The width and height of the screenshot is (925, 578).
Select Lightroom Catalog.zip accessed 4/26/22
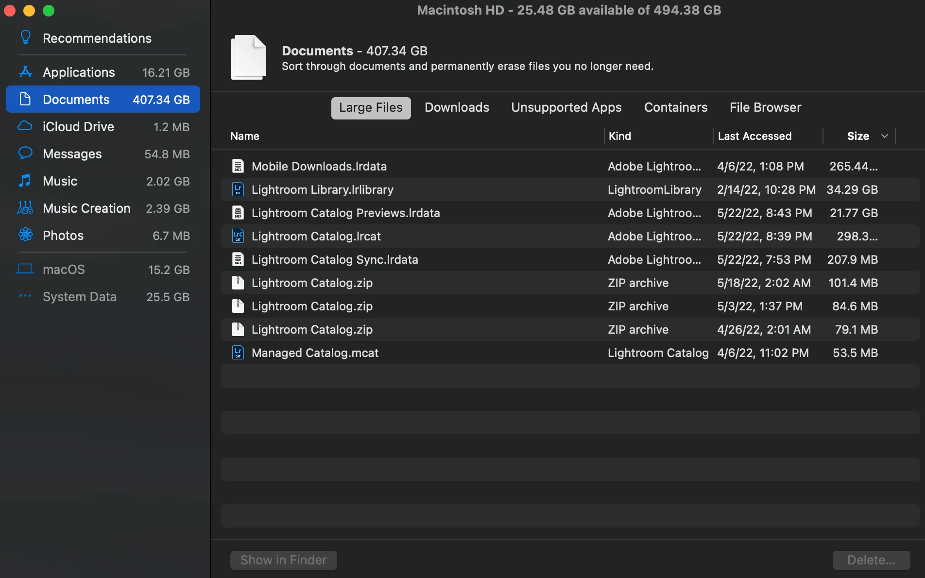tap(312, 329)
